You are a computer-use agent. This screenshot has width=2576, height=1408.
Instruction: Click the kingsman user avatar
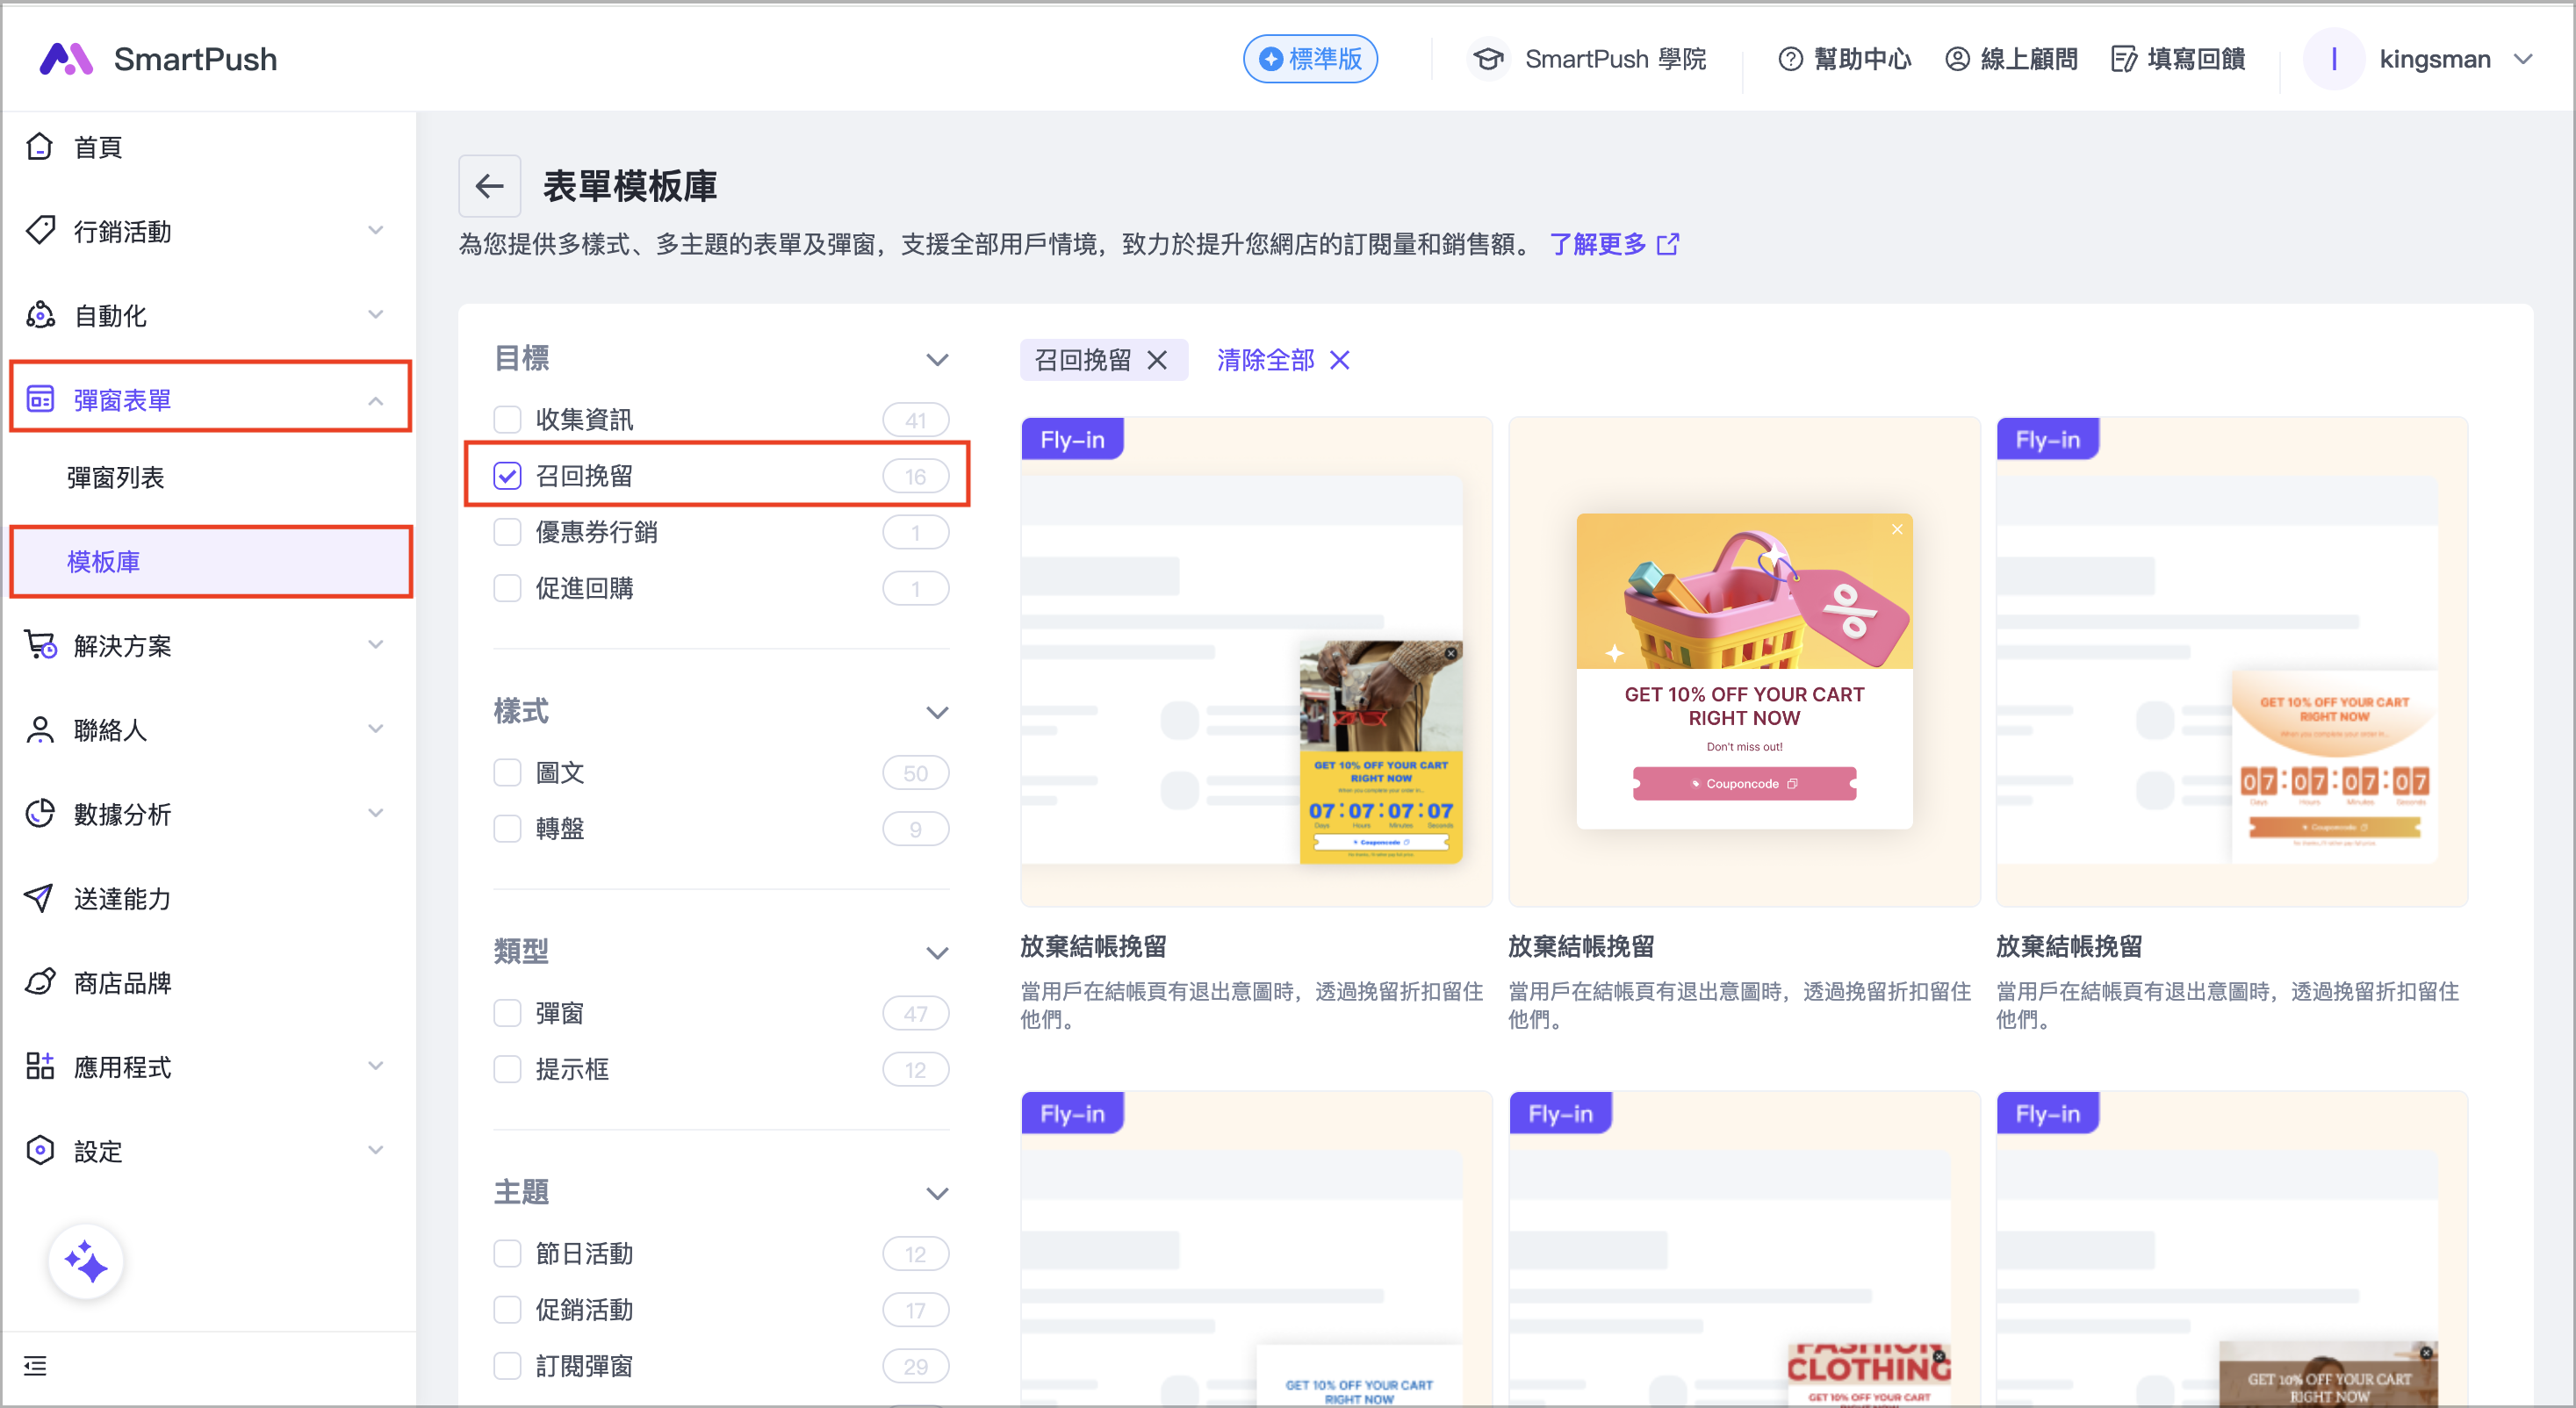[2334, 59]
